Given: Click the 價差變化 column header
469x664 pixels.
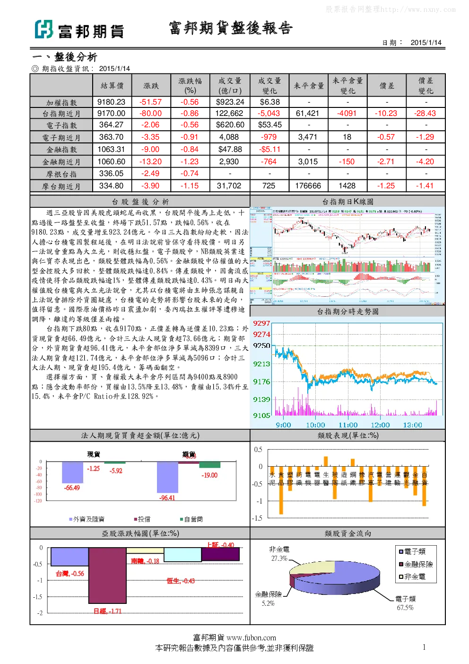Looking at the screenshot, I should [x=426, y=86].
